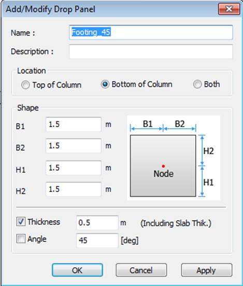
Task: Click the red Node point in diagram
Action: [163, 166]
